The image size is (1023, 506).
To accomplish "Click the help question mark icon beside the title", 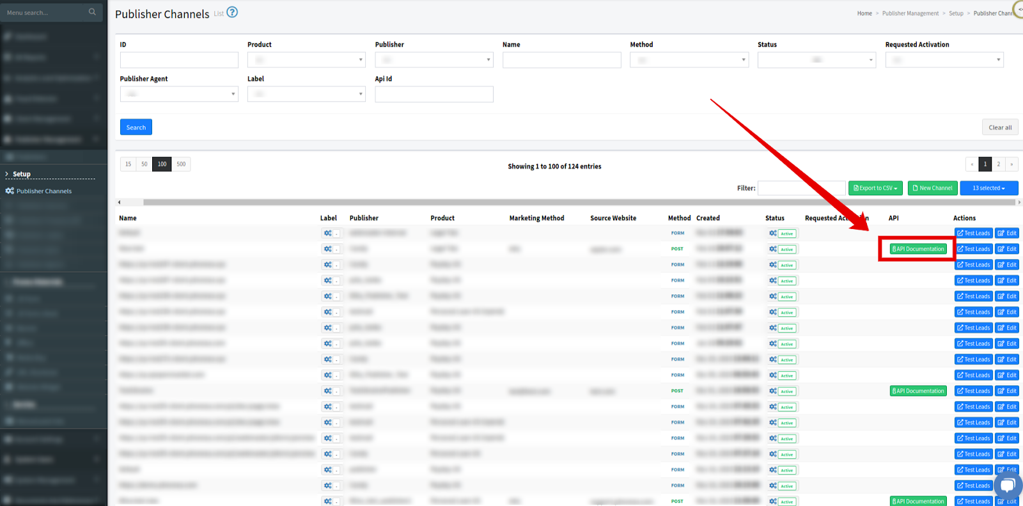I will pos(232,12).
